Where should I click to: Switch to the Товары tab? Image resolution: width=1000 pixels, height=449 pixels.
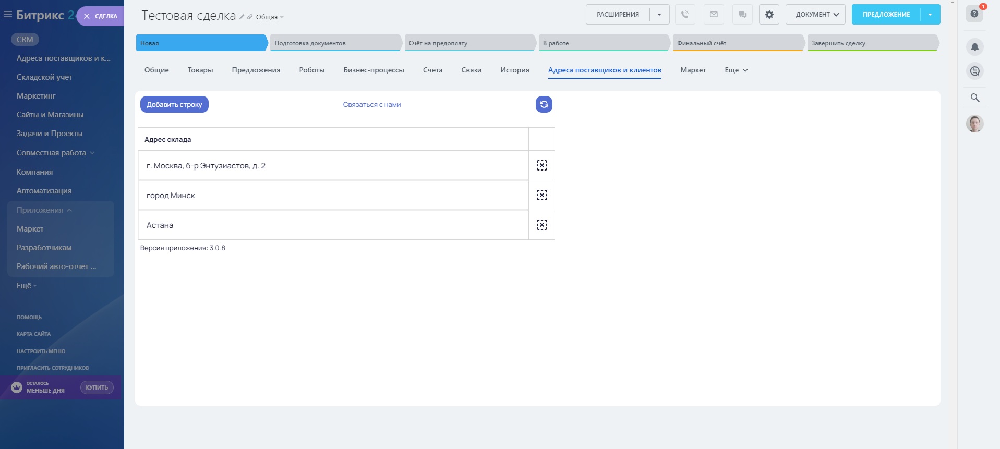[200, 70]
